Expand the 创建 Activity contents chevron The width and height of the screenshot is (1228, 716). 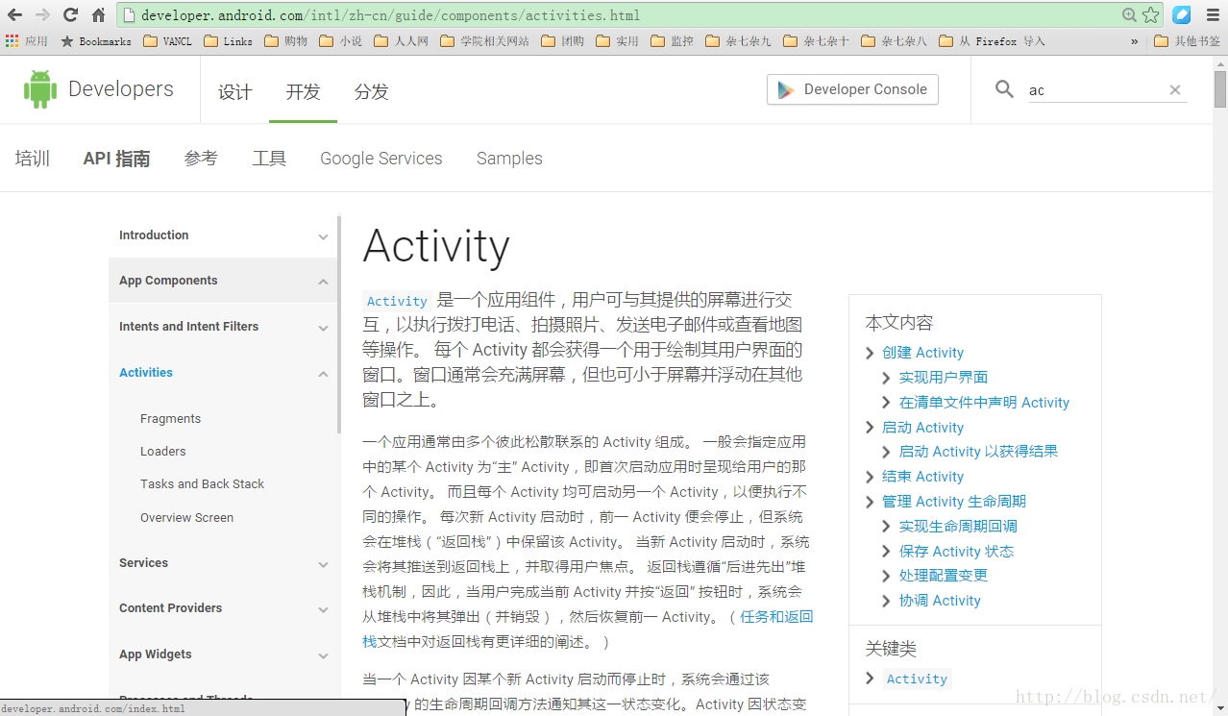(870, 353)
